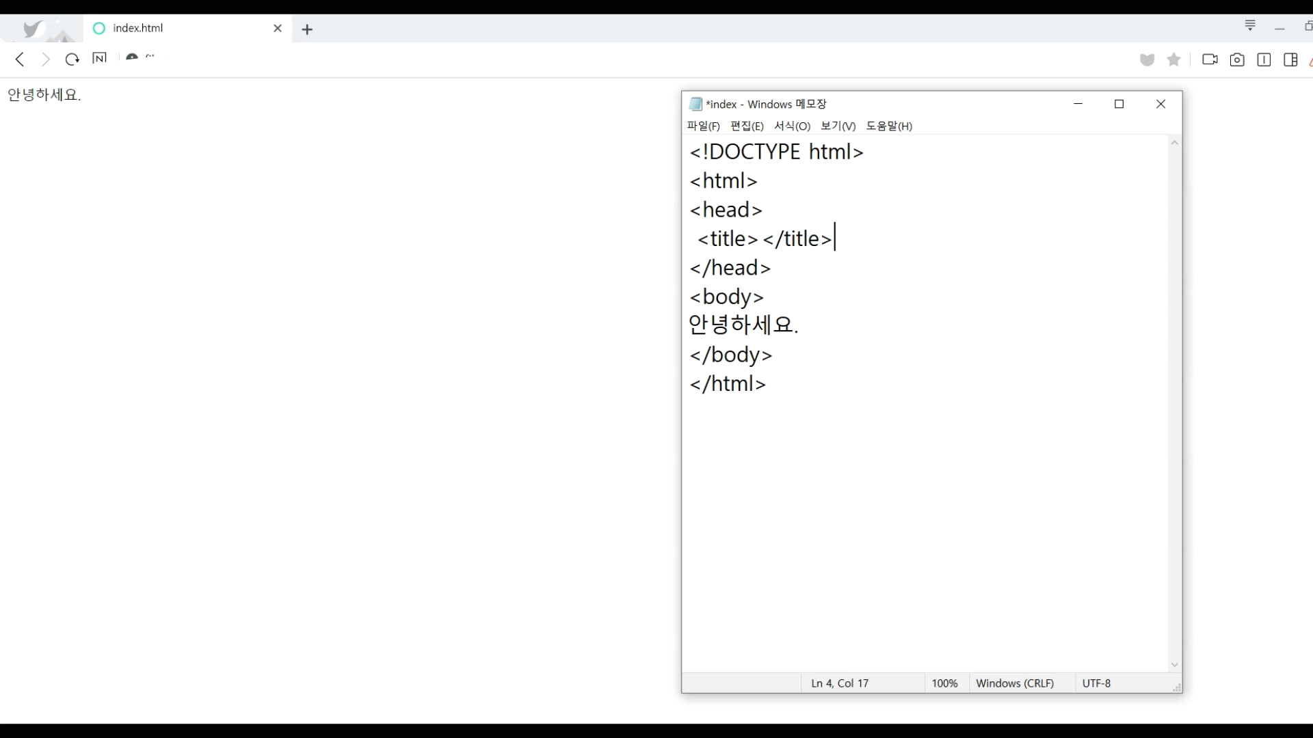Maximize the Notepad window
This screenshot has width=1313, height=738.
pyautogui.click(x=1119, y=104)
